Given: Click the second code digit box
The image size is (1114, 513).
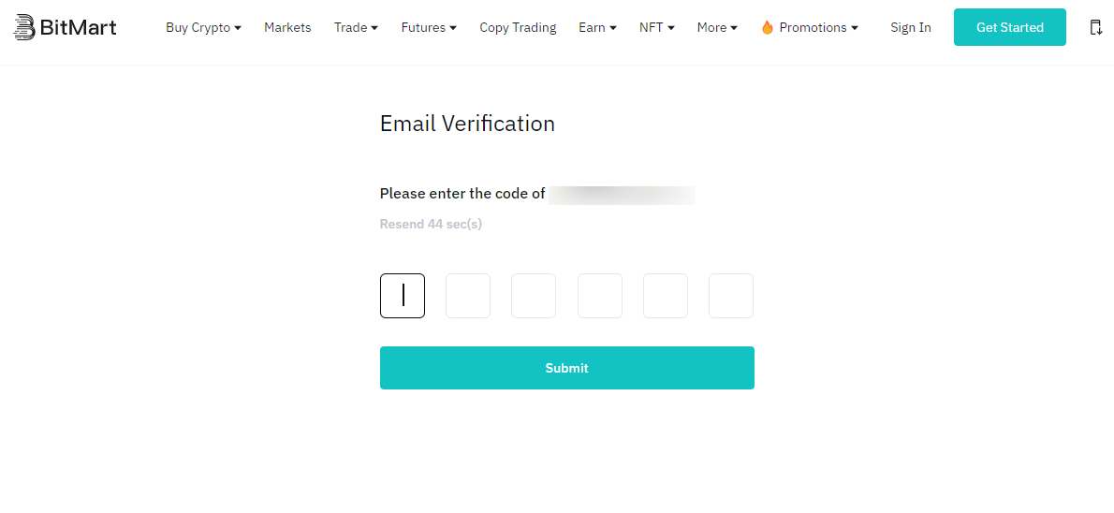Looking at the screenshot, I should 468,296.
